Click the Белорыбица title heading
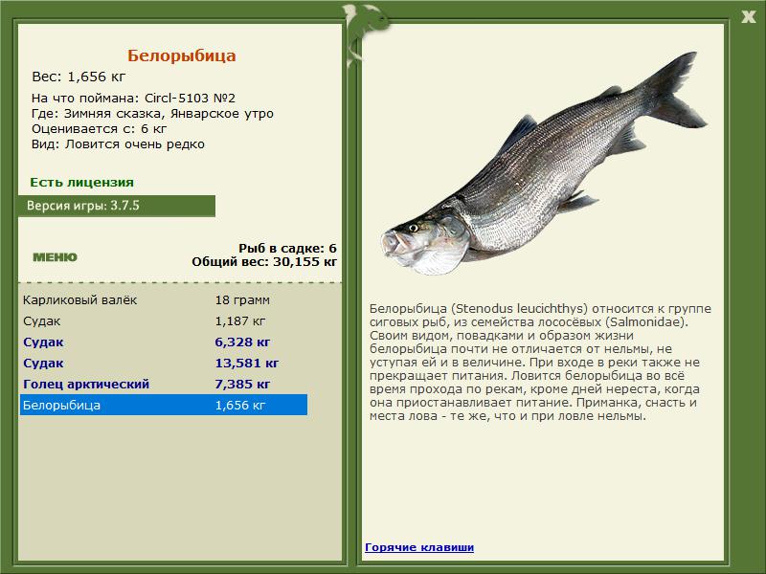 (x=182, y=55)
